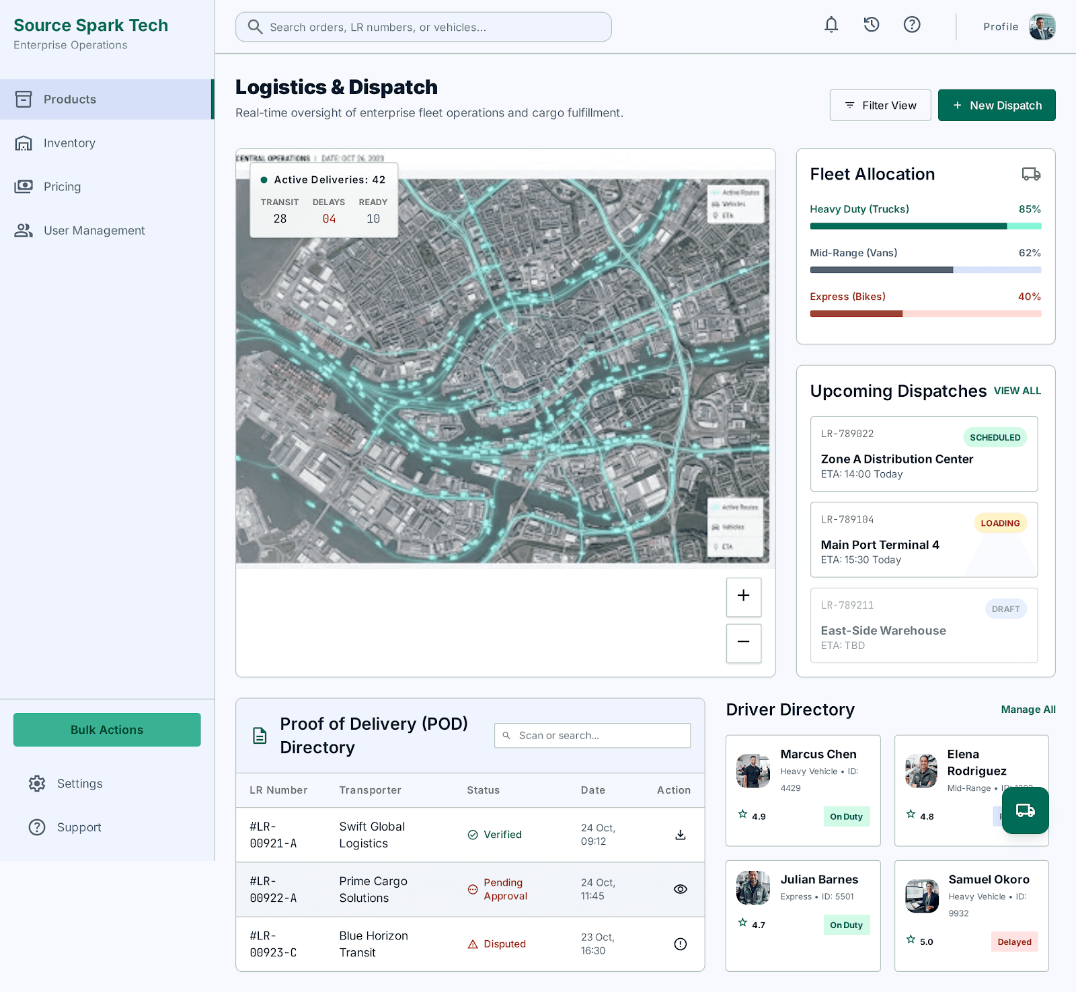The width and height of the screenshot is (1076, 992).
Task: Open Elena Rodriguez driver photo
Action: tap(921, 771)
